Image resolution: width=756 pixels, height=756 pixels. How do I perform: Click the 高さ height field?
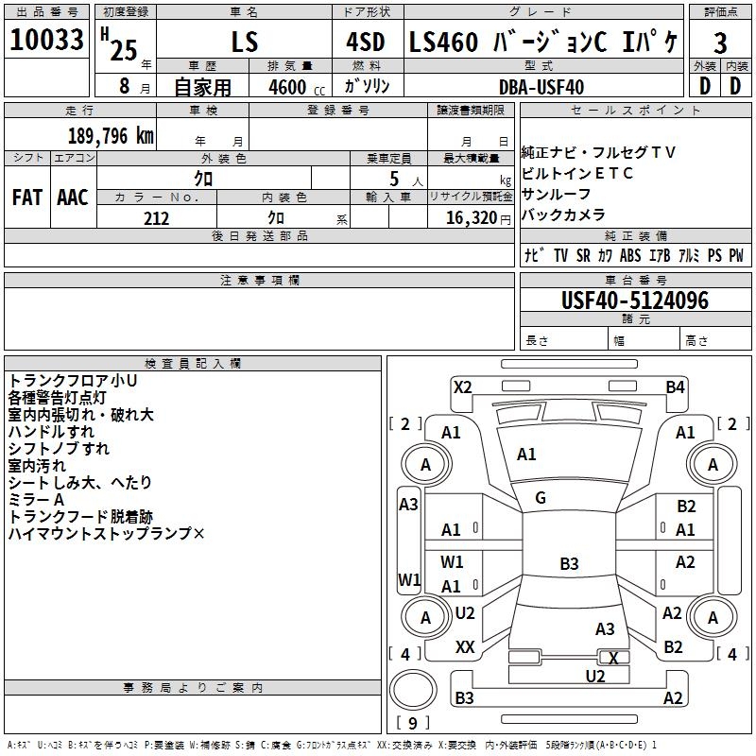click(715, 338)
